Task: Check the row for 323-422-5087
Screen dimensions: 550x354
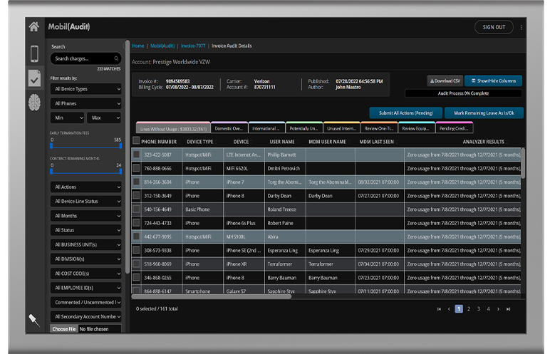Action: coord(136,154)
